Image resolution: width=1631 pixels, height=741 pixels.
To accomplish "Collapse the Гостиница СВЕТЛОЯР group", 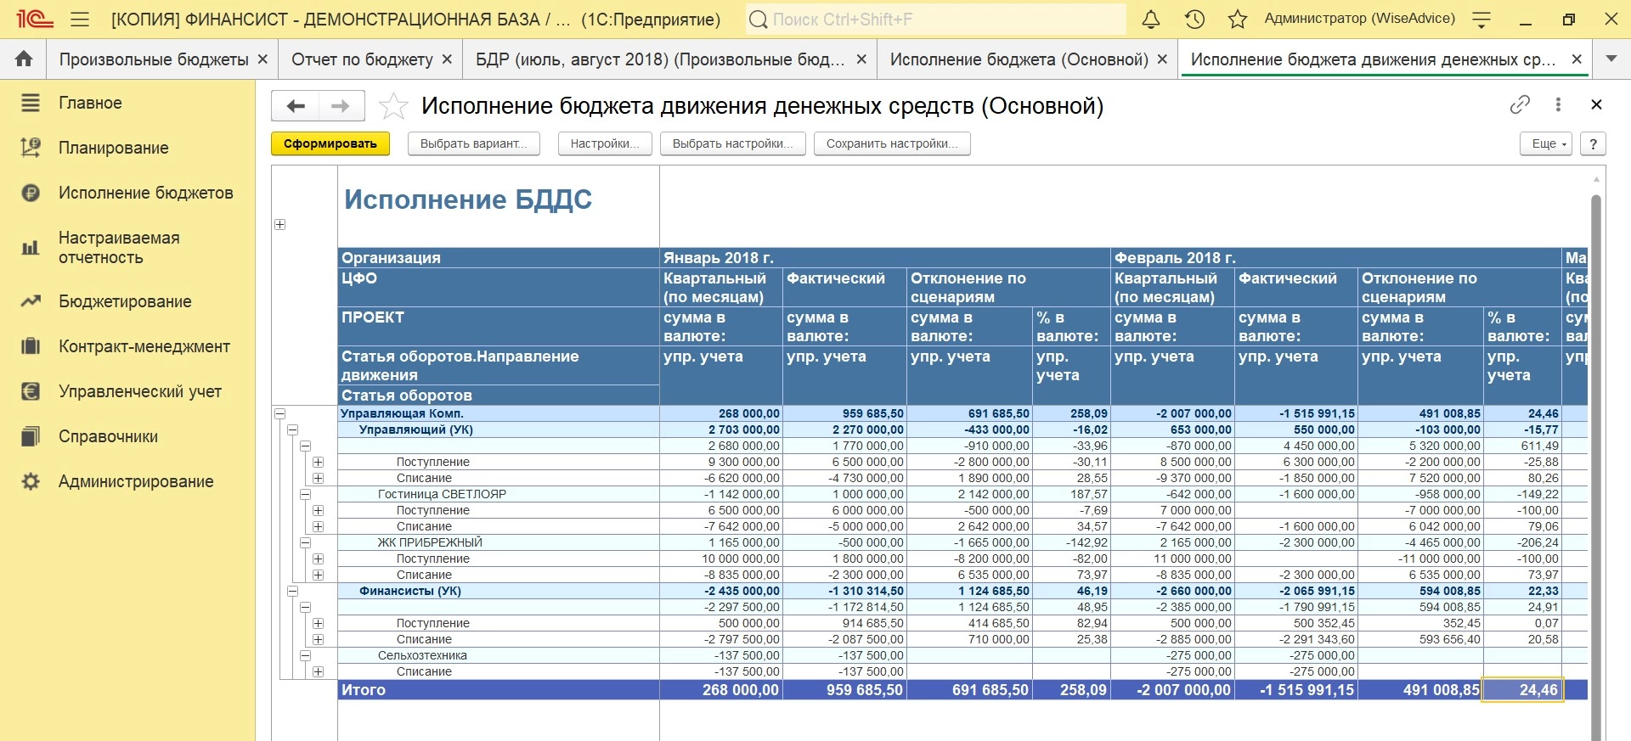I will pos(305,494).
